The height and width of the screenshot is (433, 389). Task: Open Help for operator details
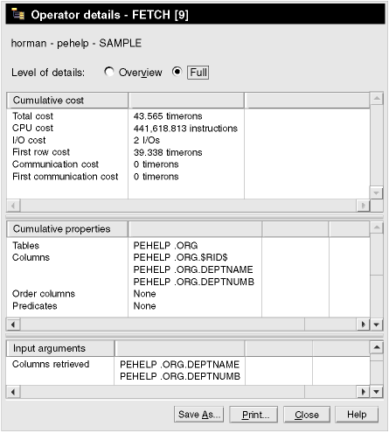(357, 415)
